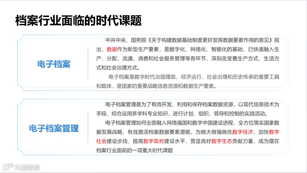Click the line starting 电子档案是数字时代治国理政
This screenshot has height=173, width=307.
(194, 77)
